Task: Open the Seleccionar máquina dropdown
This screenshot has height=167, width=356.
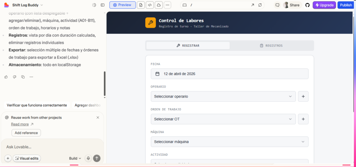Action: pyautogui.click(x=229, y=142)
